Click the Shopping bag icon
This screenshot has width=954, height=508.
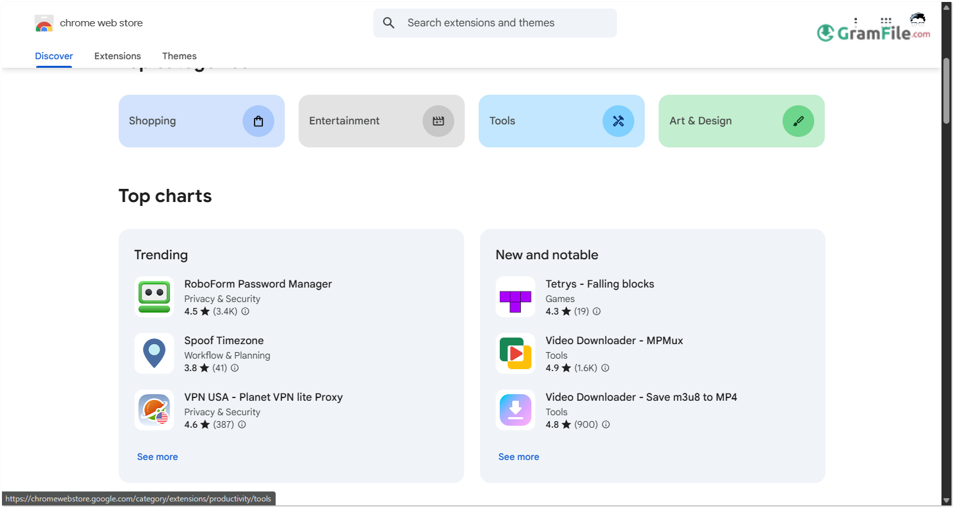point(258,121)
